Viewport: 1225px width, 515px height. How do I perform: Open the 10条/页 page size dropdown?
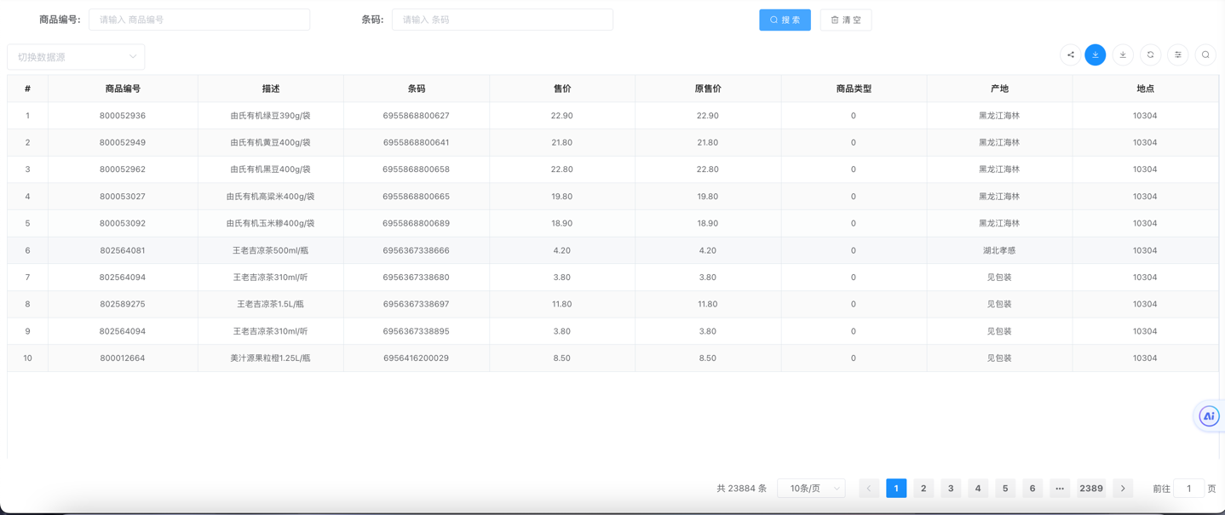click(810, 488)
